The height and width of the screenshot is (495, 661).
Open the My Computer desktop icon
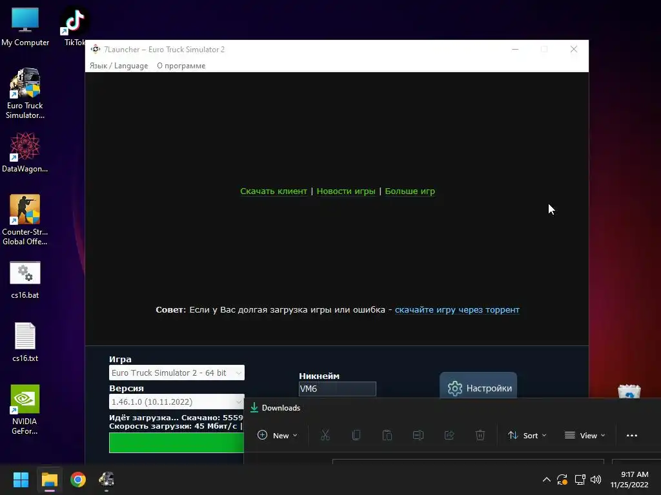[25, 27]
